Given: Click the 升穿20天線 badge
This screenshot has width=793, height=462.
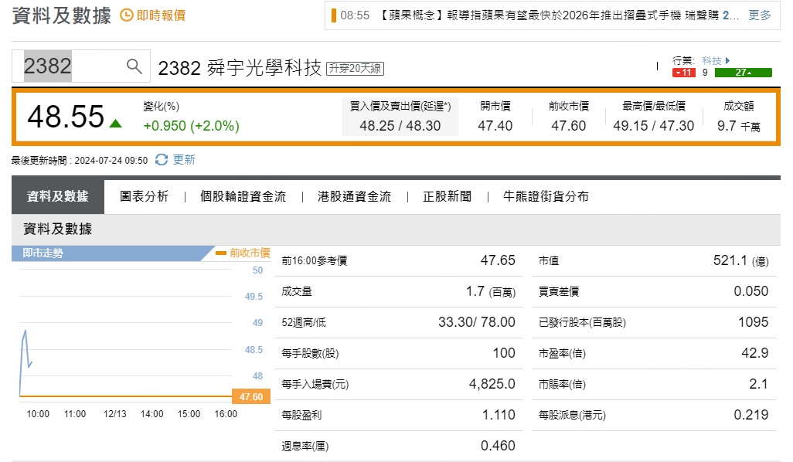Looking at the screenshot, I should (355, 68).
